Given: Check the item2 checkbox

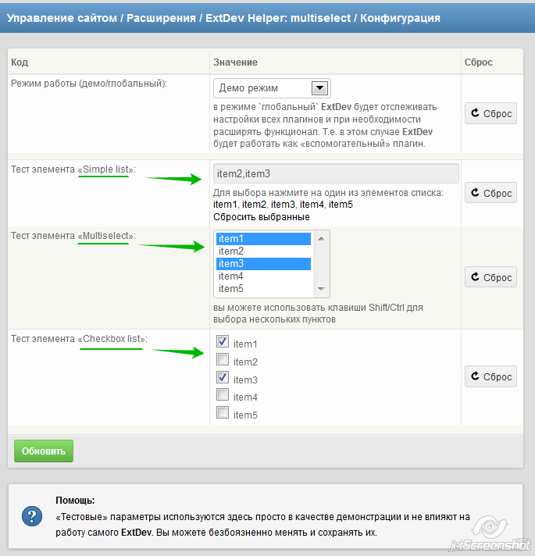Looking at the screenshot, I should click(223, 360).
